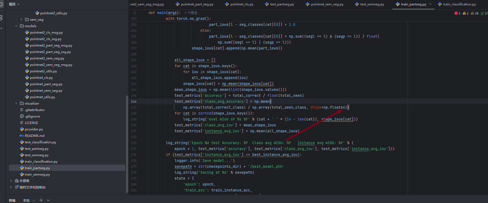This screenshot has height=203, width=488.
Task: Switch to the pointnet_sem_seg.py editor tab
Action: [x=325, y=4]
